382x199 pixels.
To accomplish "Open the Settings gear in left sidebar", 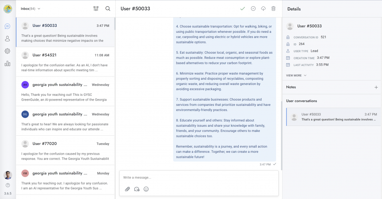I will click(7, 51).
